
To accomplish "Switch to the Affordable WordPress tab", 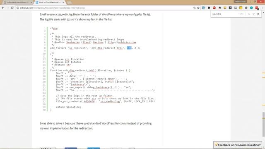I will [x=17, y=2].
